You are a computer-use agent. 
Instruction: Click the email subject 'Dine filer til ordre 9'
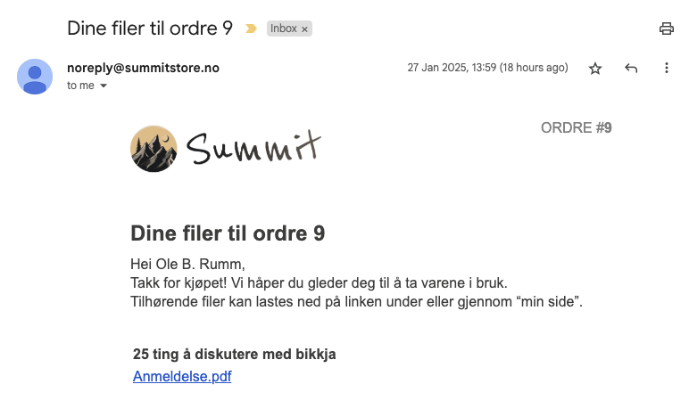tap(149, 29)
